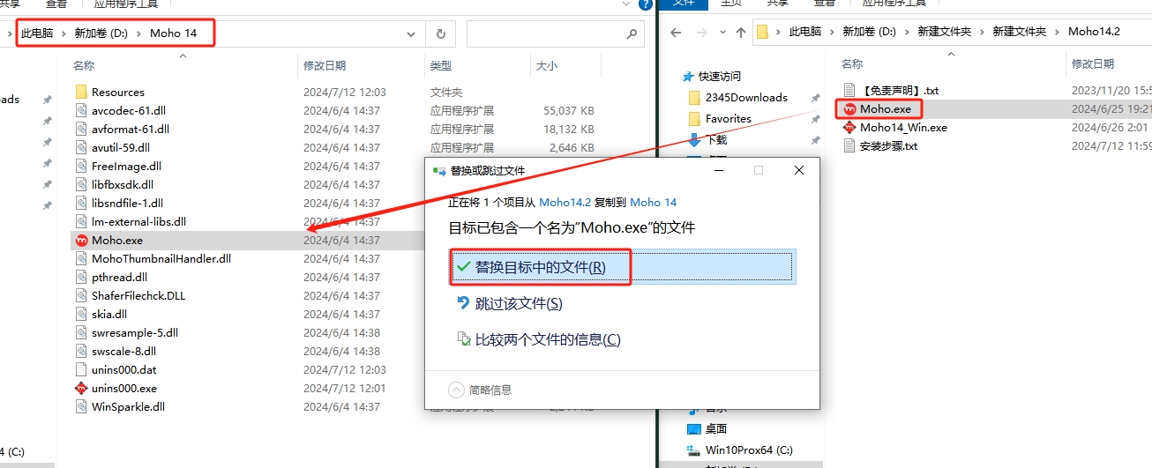This screenshot has height=468, width=1152.
Task: Select Moho.exe icon in Moho14.2 window
Action: (x=849, y=108)
